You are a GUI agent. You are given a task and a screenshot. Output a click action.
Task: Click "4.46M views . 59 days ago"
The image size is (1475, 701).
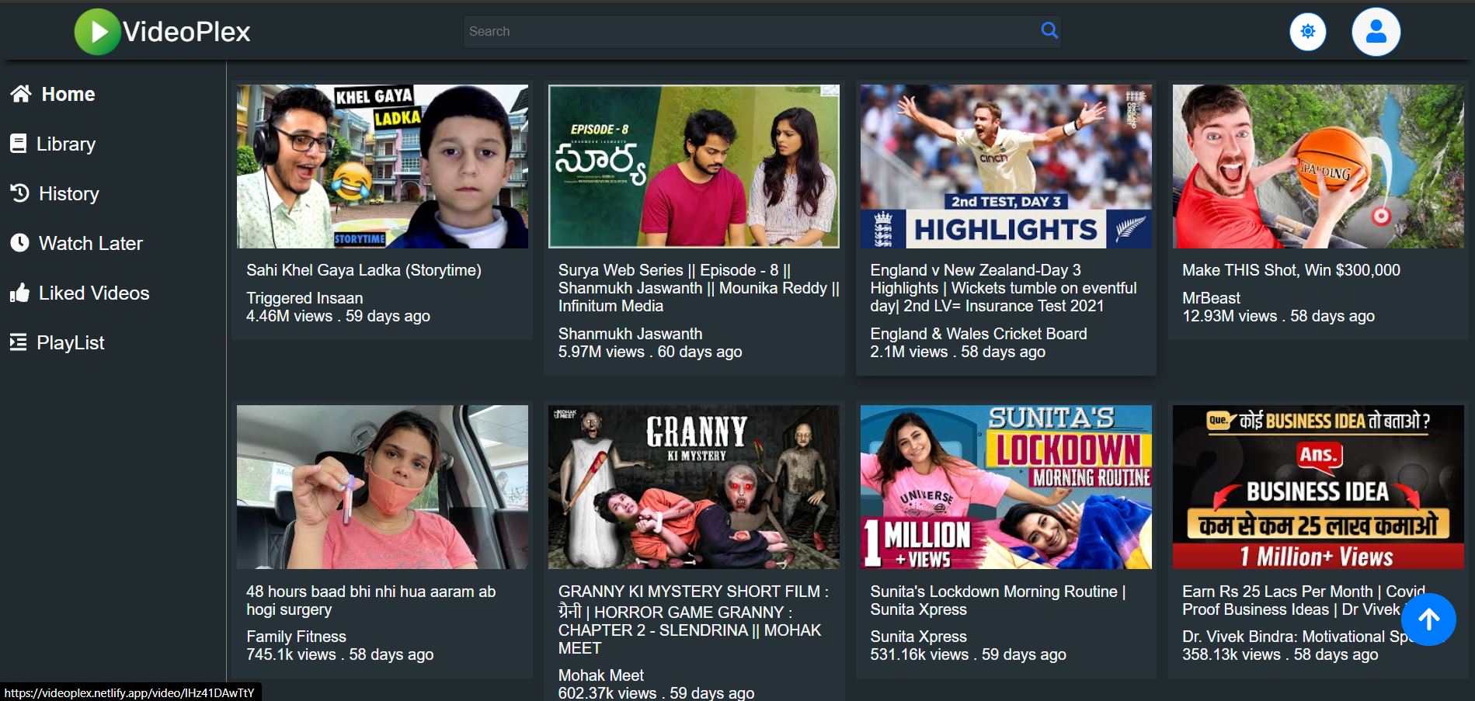pyautogui.click(x=338, y=316)
